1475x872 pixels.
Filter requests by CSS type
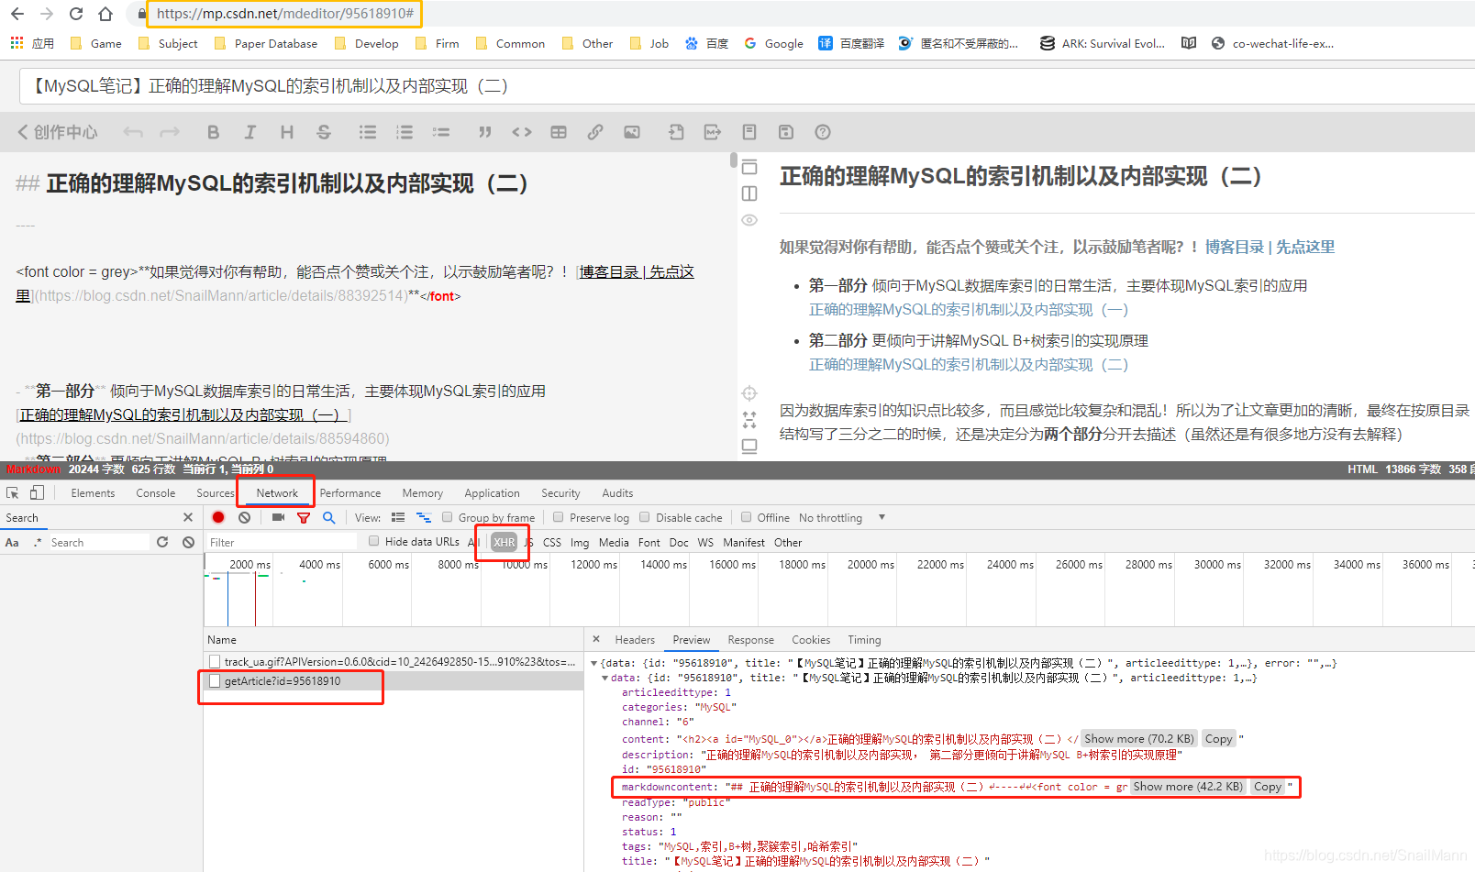click(552, 542)
